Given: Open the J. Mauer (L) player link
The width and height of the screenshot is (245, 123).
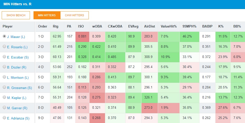Looking at the screenshot, I should pos(16,37).
